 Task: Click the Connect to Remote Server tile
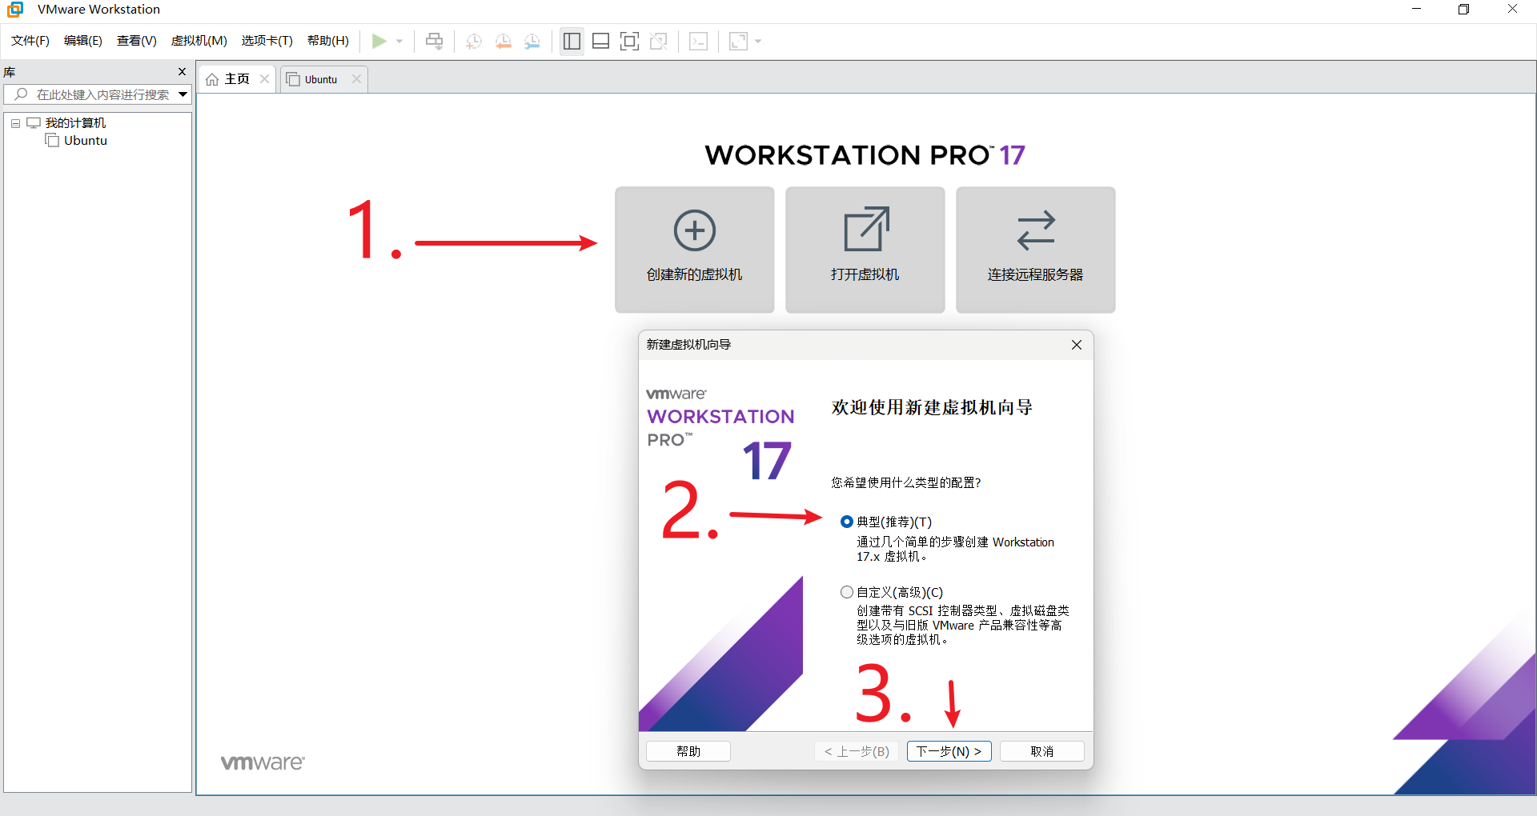coord(1035,249)
